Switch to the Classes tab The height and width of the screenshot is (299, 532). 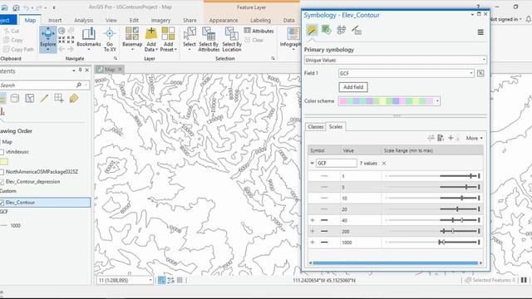click(316, 126)
